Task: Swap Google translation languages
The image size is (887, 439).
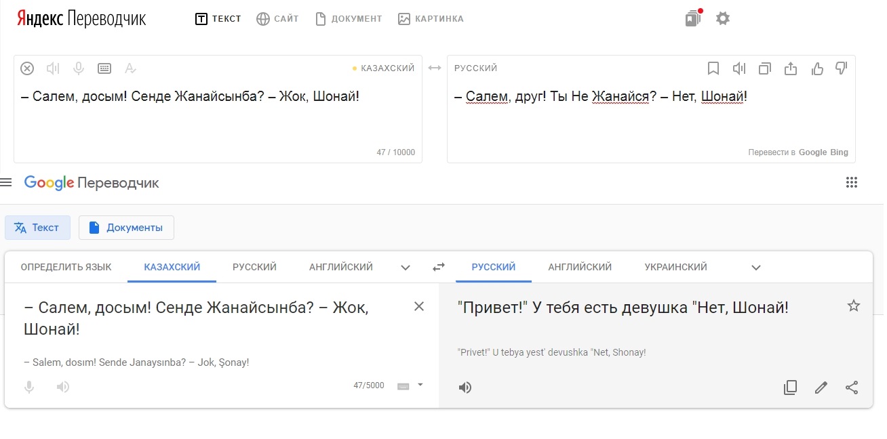Action: (439, 267)
